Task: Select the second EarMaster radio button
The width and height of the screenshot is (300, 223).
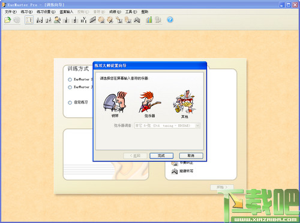Action: pyautogui.click(x=70, y=87)
